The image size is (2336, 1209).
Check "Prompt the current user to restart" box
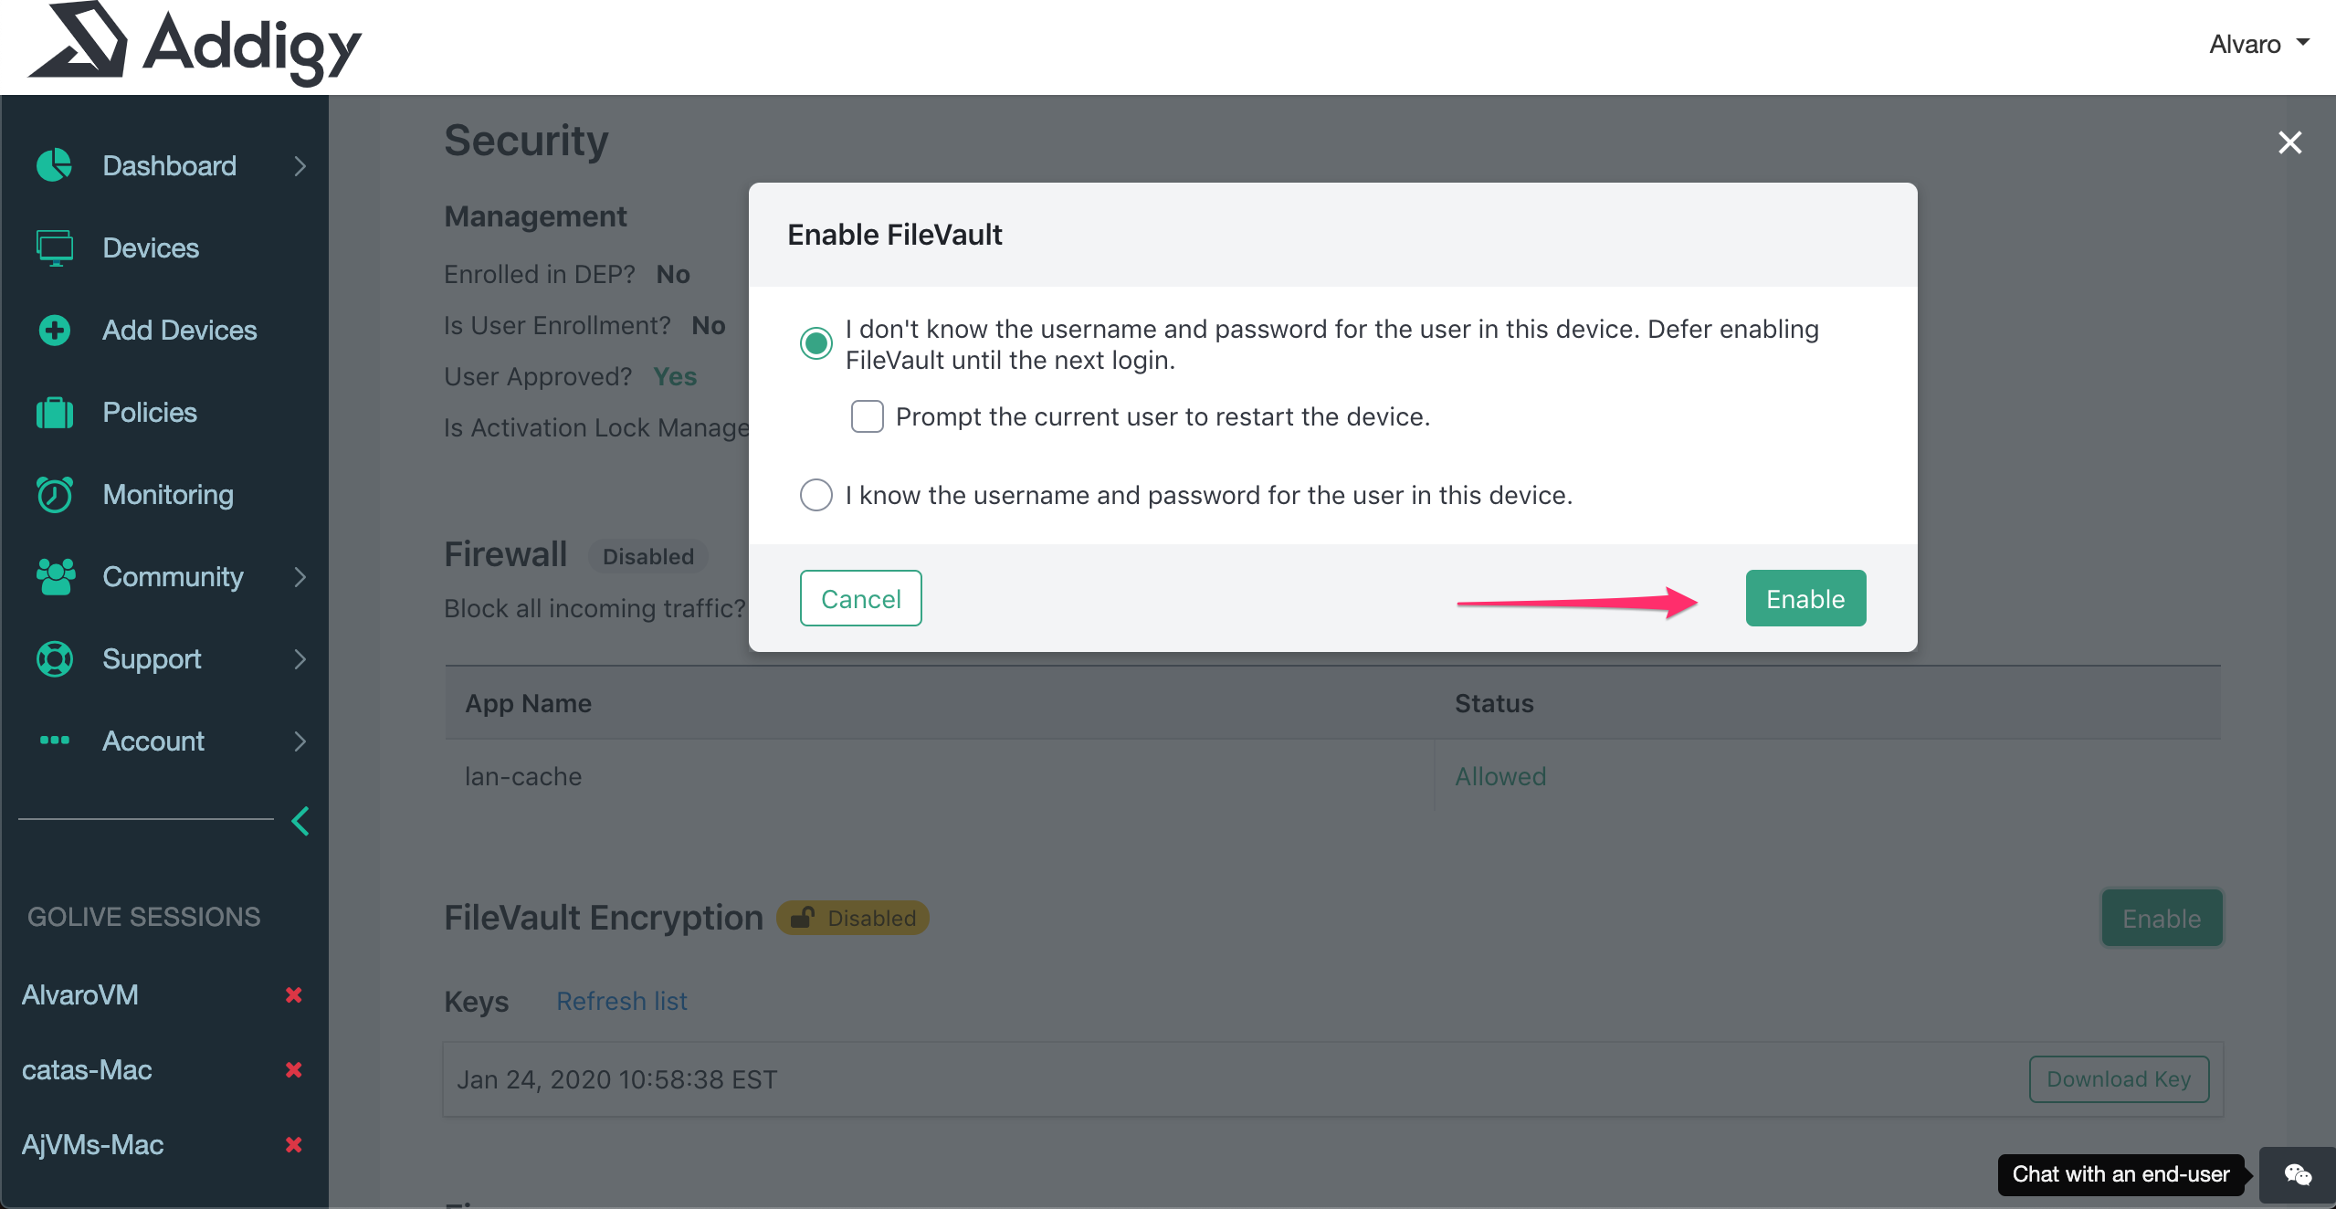tap(867, 416)
